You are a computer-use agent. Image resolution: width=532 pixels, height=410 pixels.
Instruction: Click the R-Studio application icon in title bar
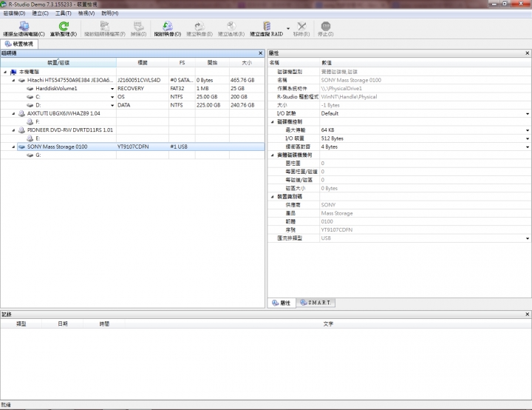point(4,4)
